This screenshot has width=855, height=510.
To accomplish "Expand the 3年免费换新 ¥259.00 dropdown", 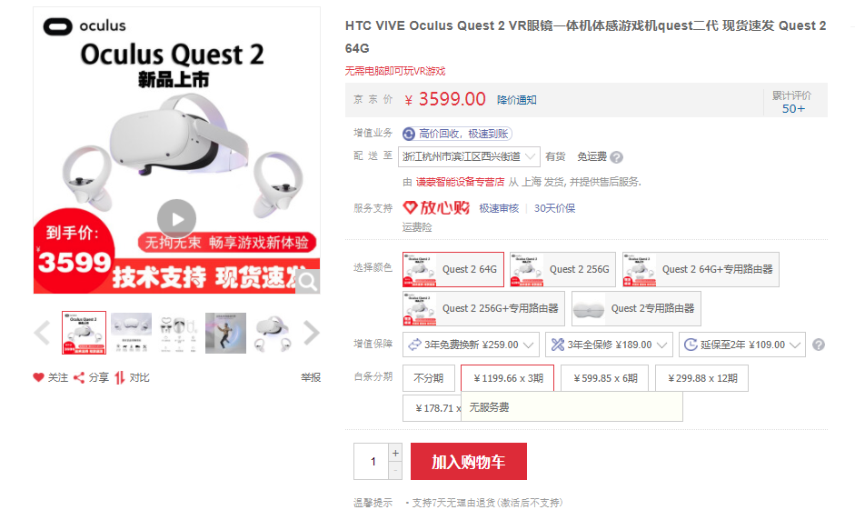I will click(472, 345).
